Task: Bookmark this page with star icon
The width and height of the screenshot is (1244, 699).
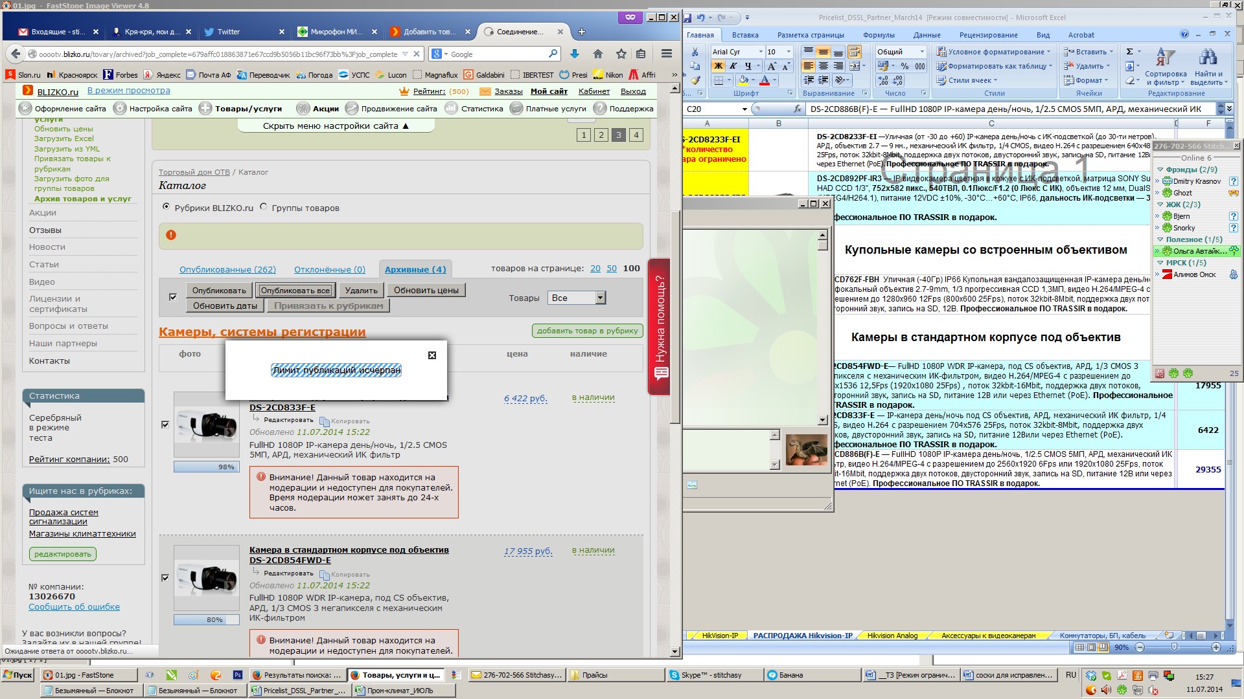Action: (x=621, y=54)
